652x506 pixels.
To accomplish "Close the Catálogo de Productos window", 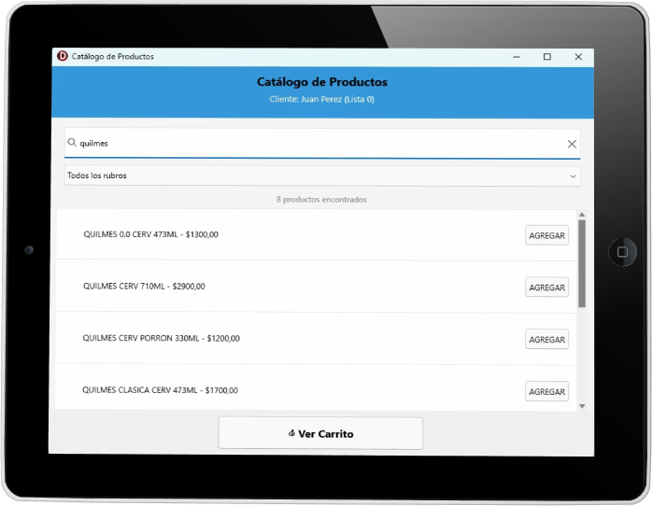I will click(578, 57).
